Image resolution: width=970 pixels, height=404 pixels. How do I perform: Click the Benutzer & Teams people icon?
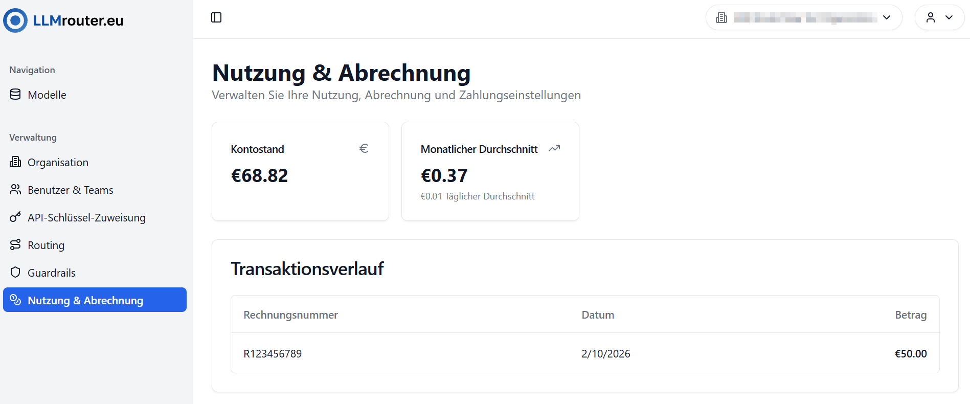pyautogui.click(x=15, y=189)
